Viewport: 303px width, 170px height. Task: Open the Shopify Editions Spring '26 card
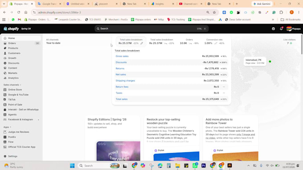[x=113, y=138]
